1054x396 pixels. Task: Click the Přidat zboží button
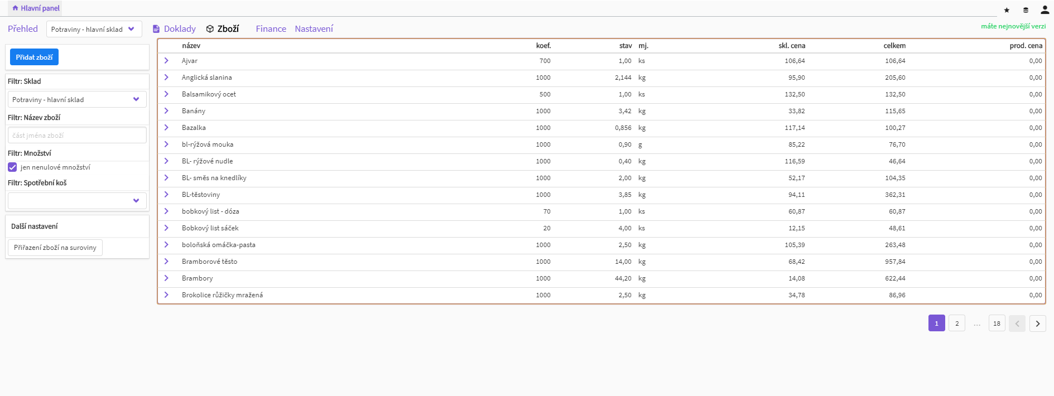(x=34, y=57)
